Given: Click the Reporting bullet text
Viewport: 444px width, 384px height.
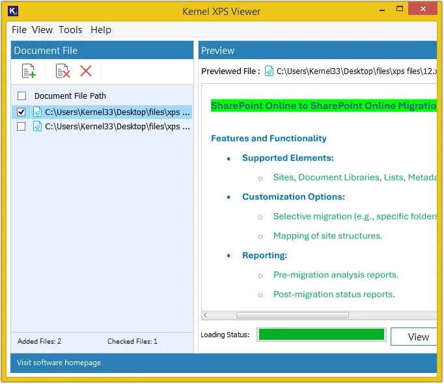Looking at the screenshot, I should 265,255.
